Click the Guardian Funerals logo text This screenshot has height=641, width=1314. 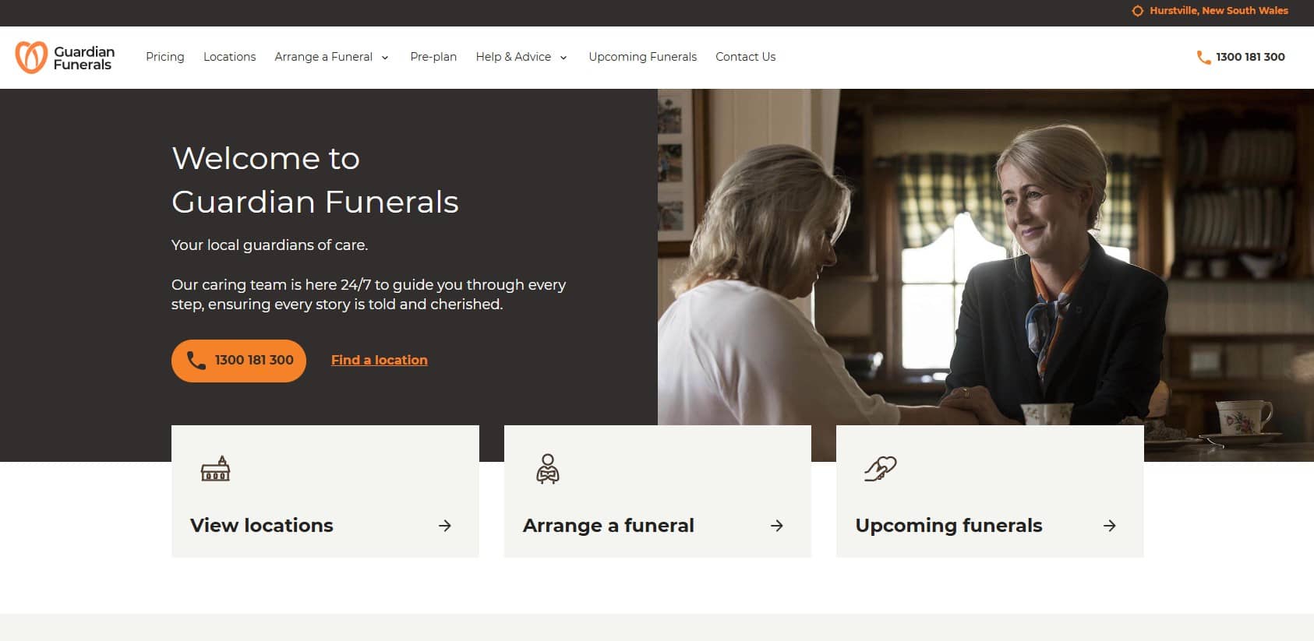(x=84, y=58)
